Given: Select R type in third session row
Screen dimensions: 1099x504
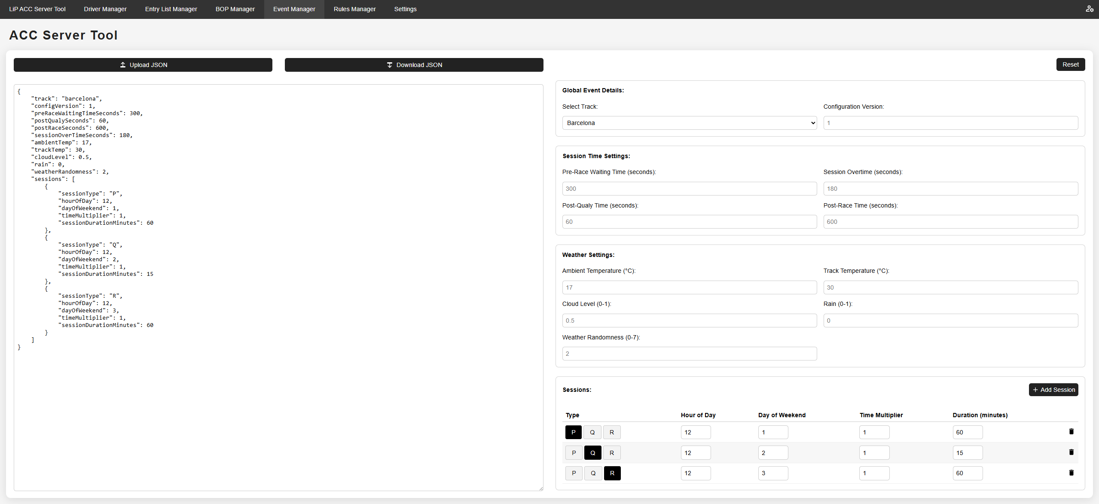Looking at the screenshot, I should tap(612, 473).
